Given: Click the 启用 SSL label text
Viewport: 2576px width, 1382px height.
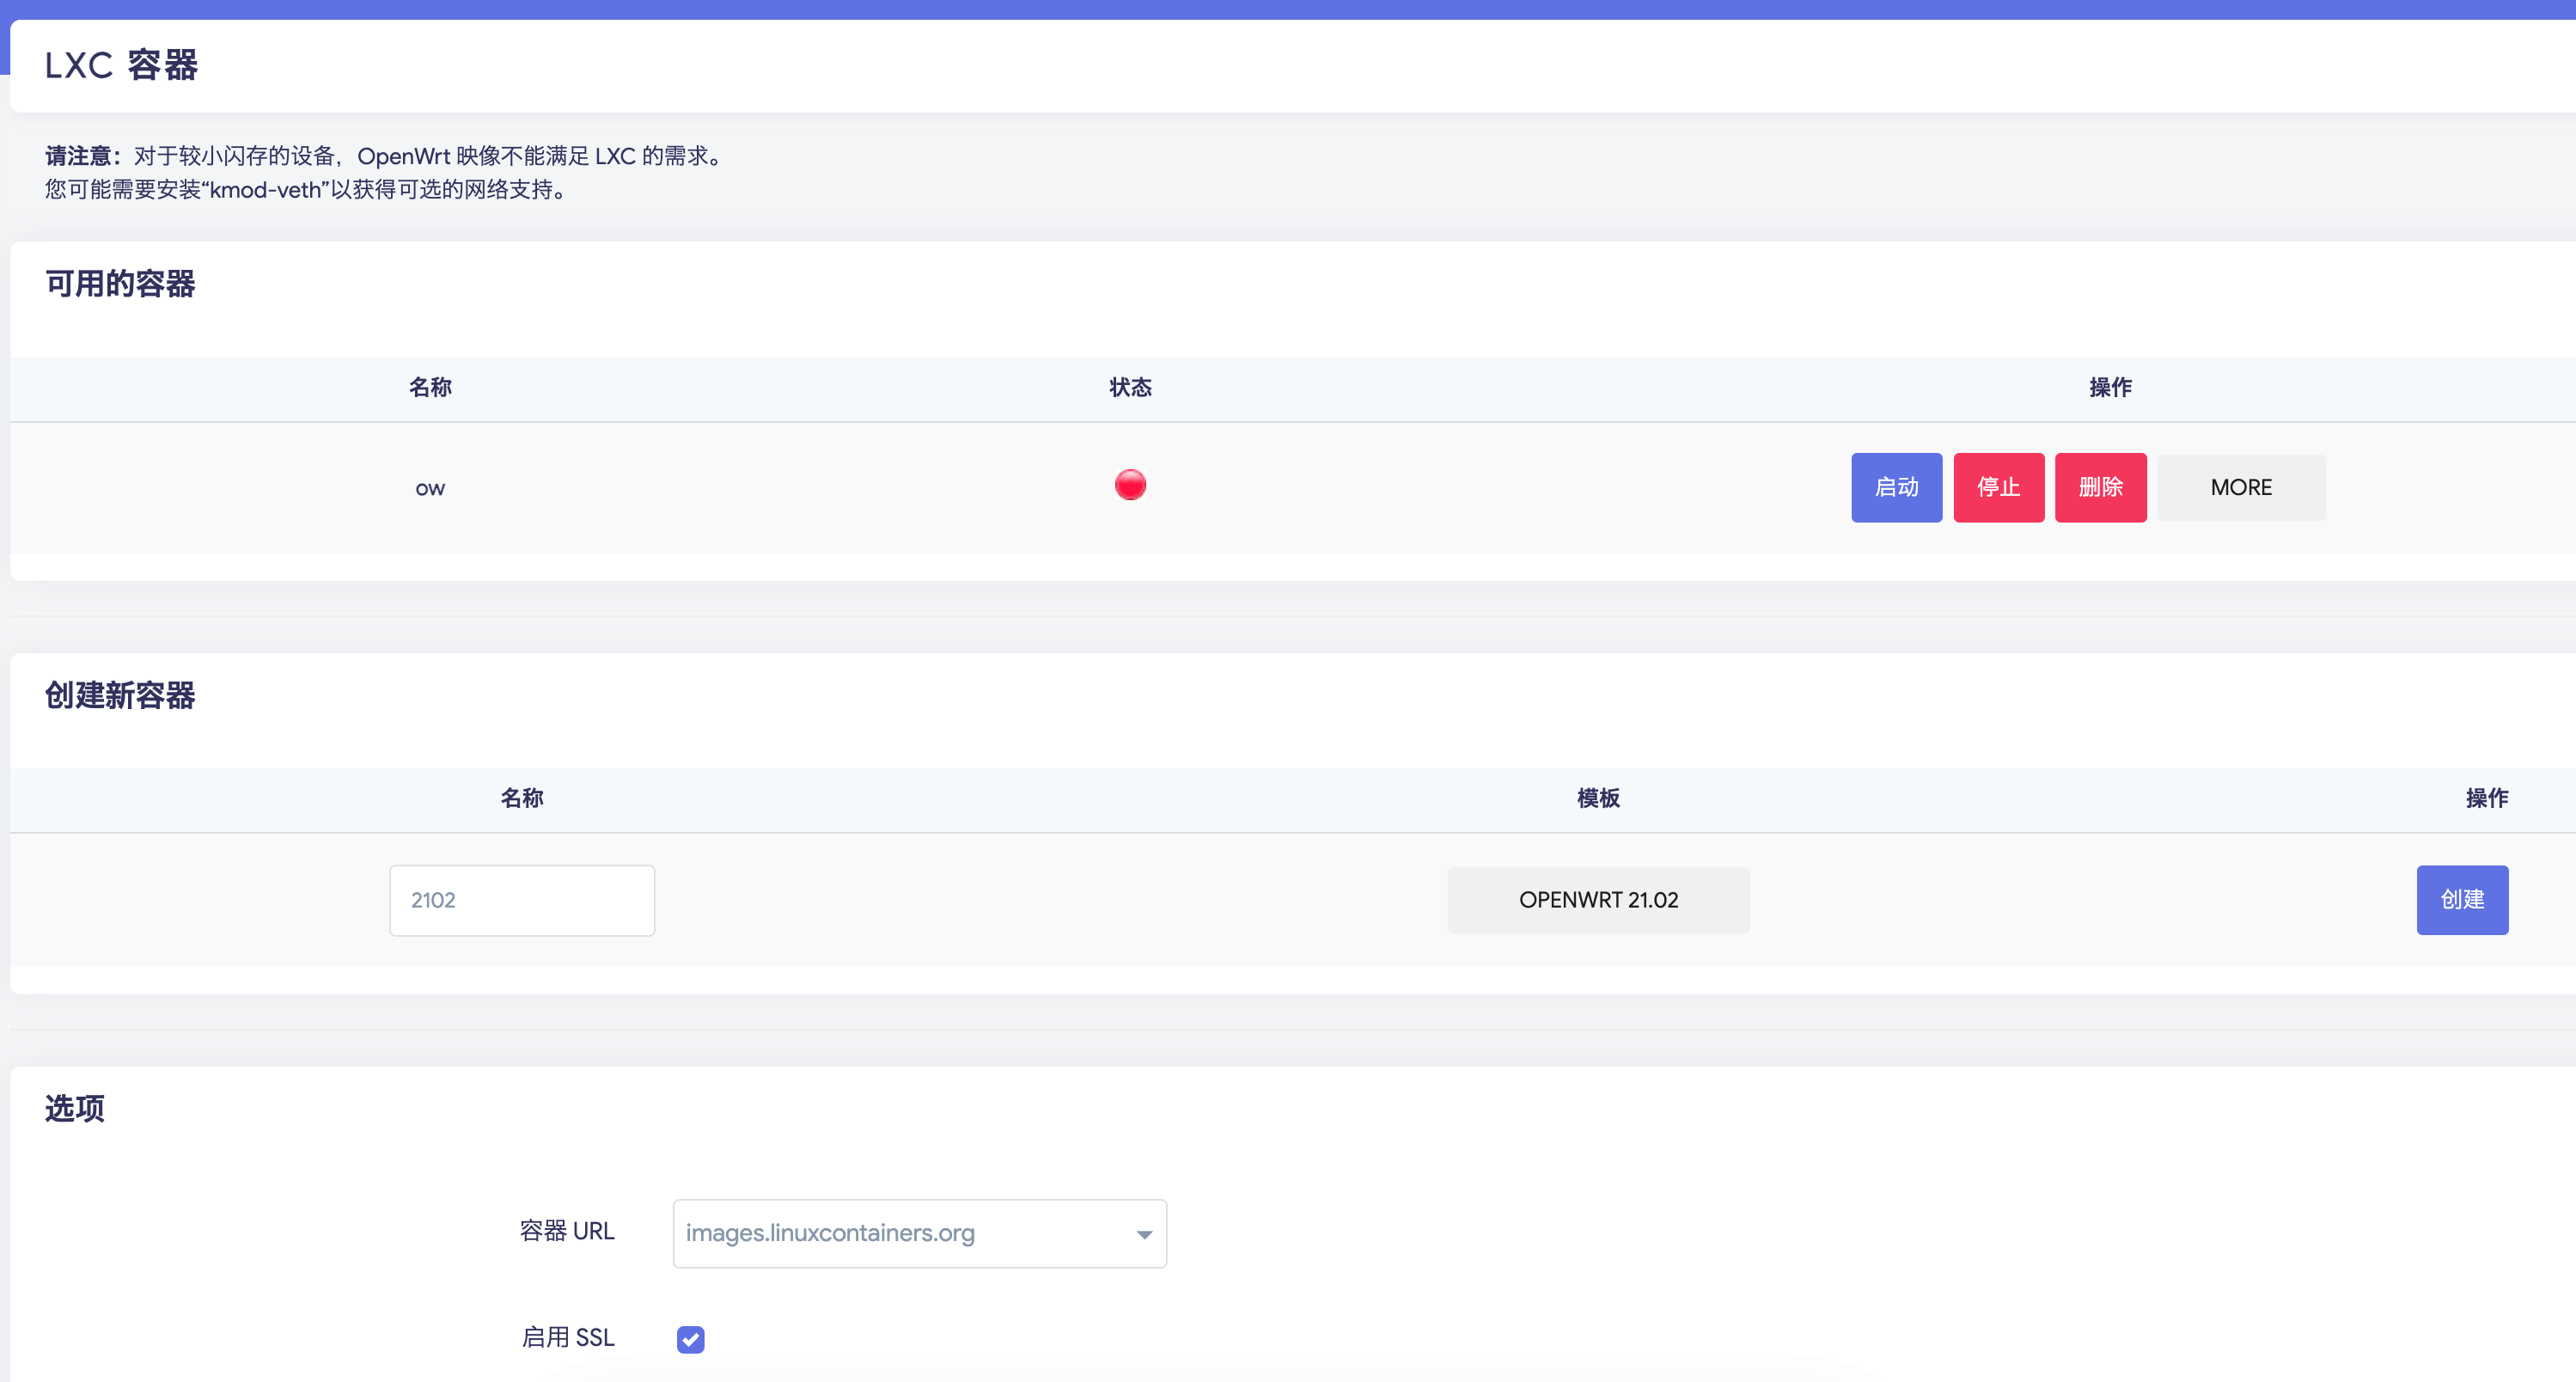Looking at the screenshot, I should tap(567, 1337).
